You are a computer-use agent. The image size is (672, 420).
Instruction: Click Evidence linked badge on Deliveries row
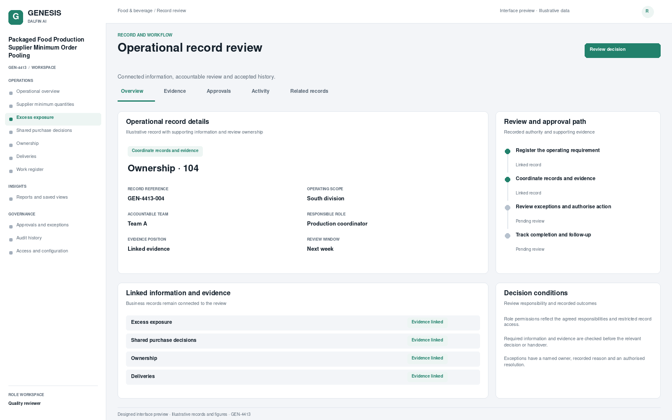427,376
